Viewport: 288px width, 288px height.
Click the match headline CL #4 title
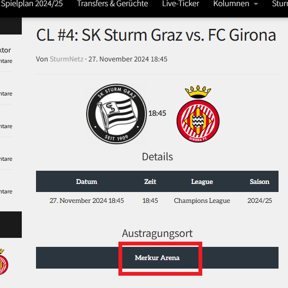pos(156,35)
